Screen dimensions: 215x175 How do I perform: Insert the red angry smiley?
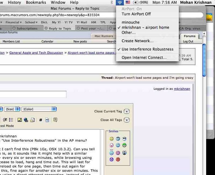[118, 159]
